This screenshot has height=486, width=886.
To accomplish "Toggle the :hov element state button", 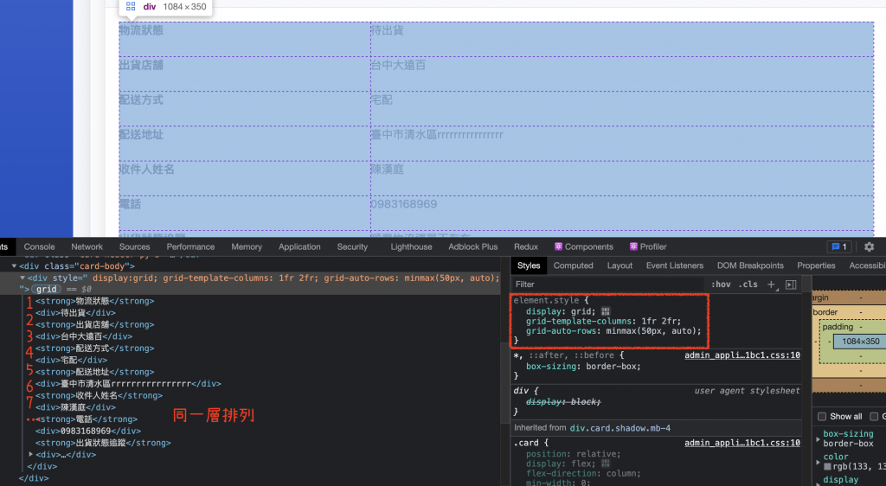I will point(721,285).
